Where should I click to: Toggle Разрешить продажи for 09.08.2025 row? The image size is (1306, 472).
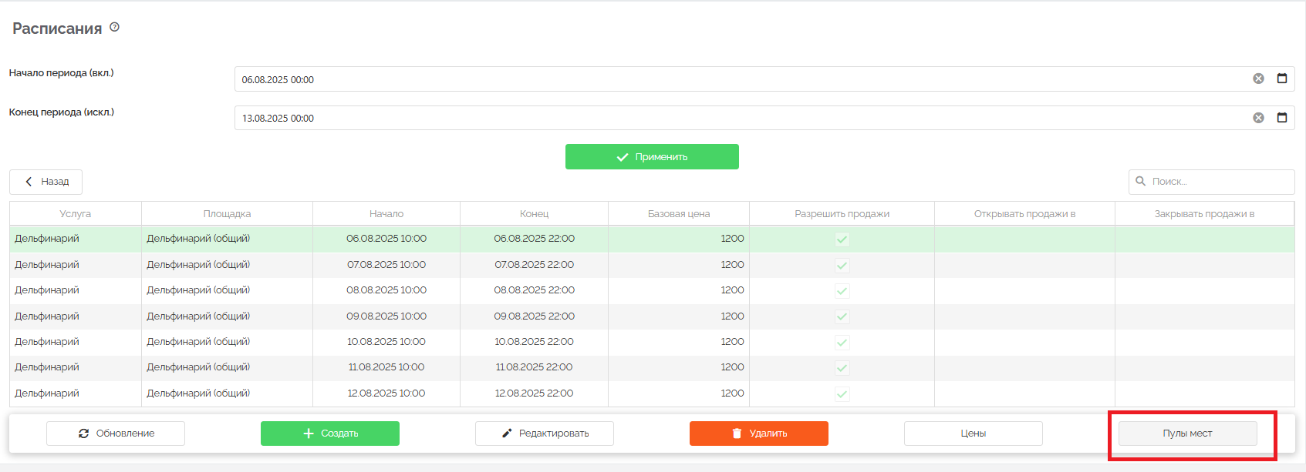tap(842, 317)
